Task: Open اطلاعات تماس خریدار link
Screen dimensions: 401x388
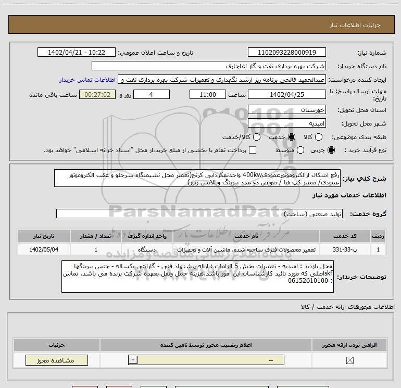Action: 87,80
